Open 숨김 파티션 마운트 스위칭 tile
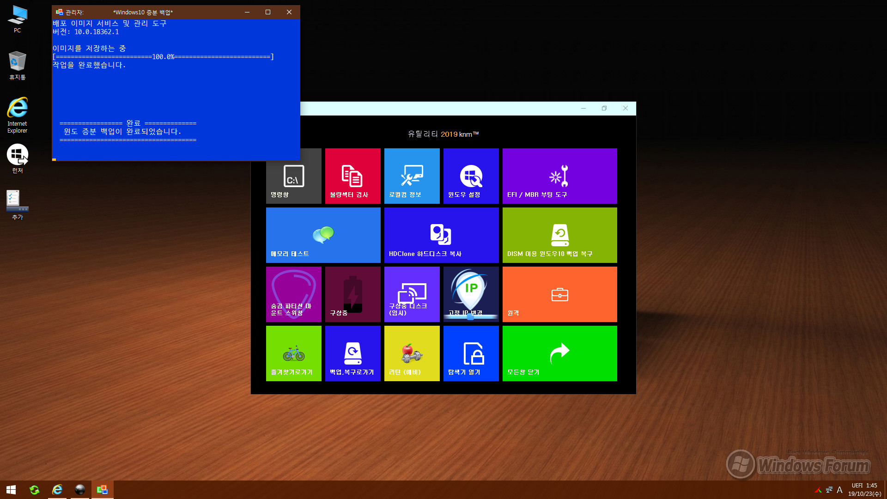The height and width of the screenshot is (499, 887). tap(293, 294)
